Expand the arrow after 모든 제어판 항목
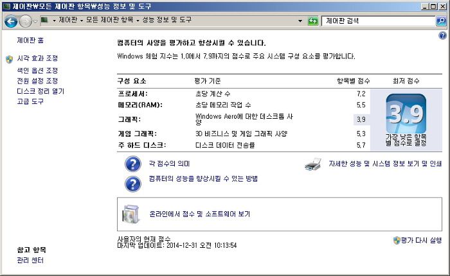This screenshot has width=450, height=276. coord(138,21)
